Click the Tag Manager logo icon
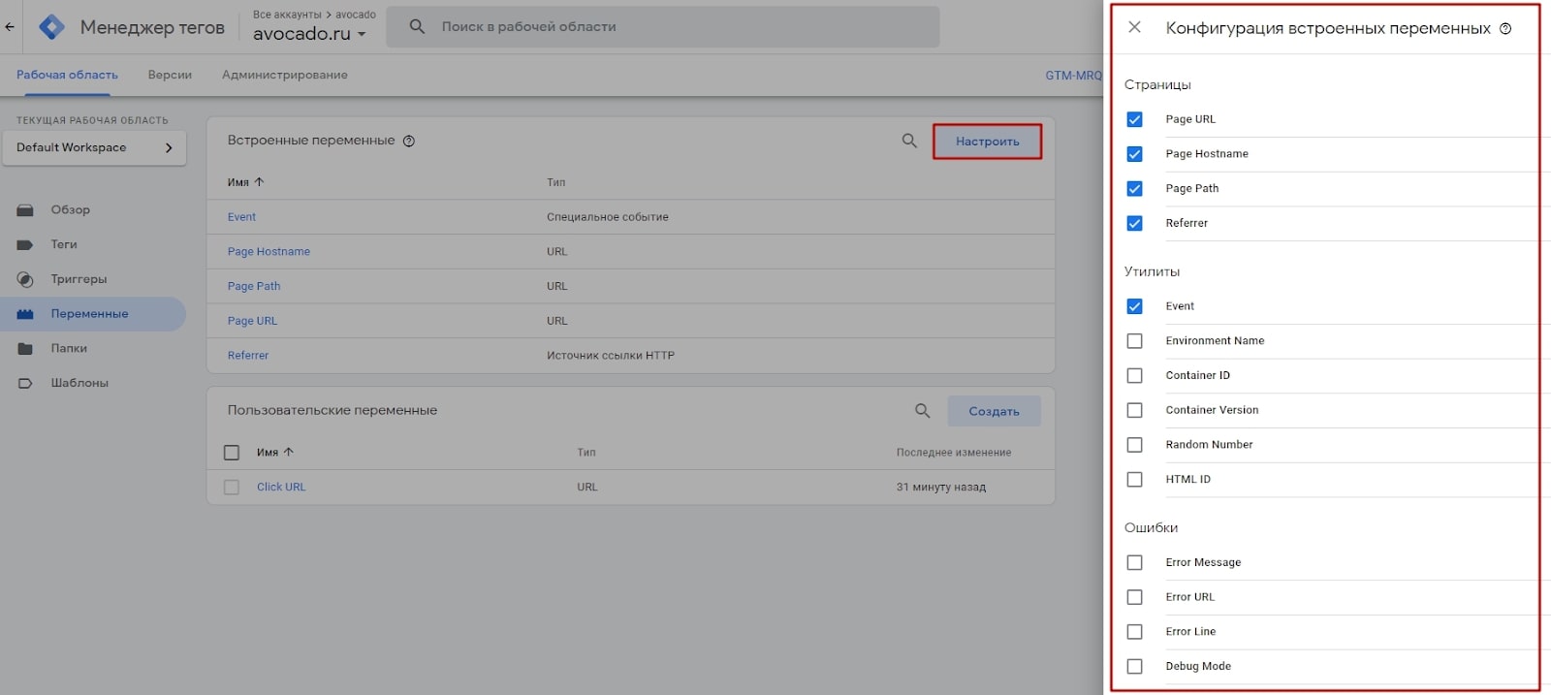This screenshot has width=1551, height=695. click(51, 27)
